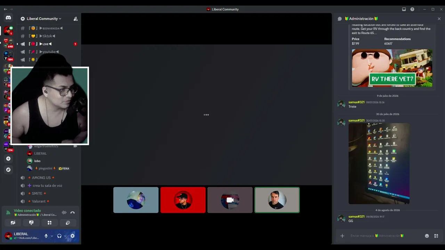Image resolution: width=445 pixels, height=250 pixels.
Task: Open the Liberal Community server dropdown
Action: tap(44, 19)
